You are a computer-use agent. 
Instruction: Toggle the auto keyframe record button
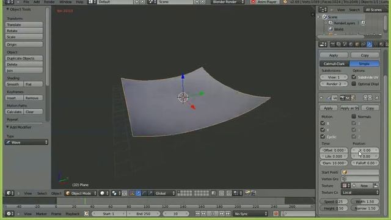point(276,214)
